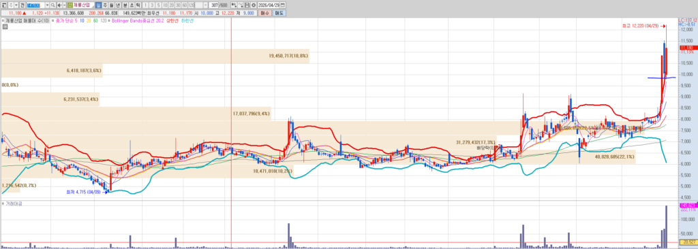Choose the 10 interval button
This screenshot has height=249, width=698.
point(165,5)
